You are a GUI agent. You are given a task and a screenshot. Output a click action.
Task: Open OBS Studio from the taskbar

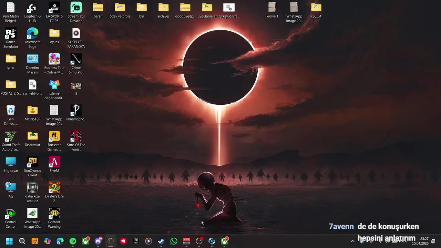(x=199, y=241)
